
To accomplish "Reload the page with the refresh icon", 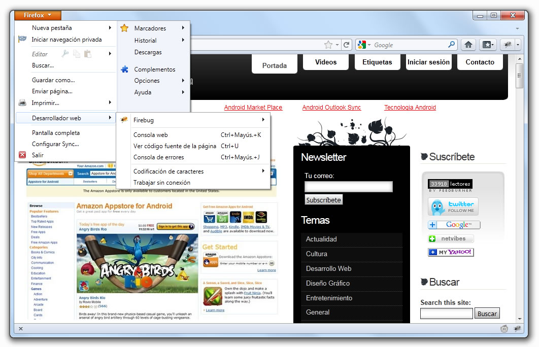I will [347, 45].
